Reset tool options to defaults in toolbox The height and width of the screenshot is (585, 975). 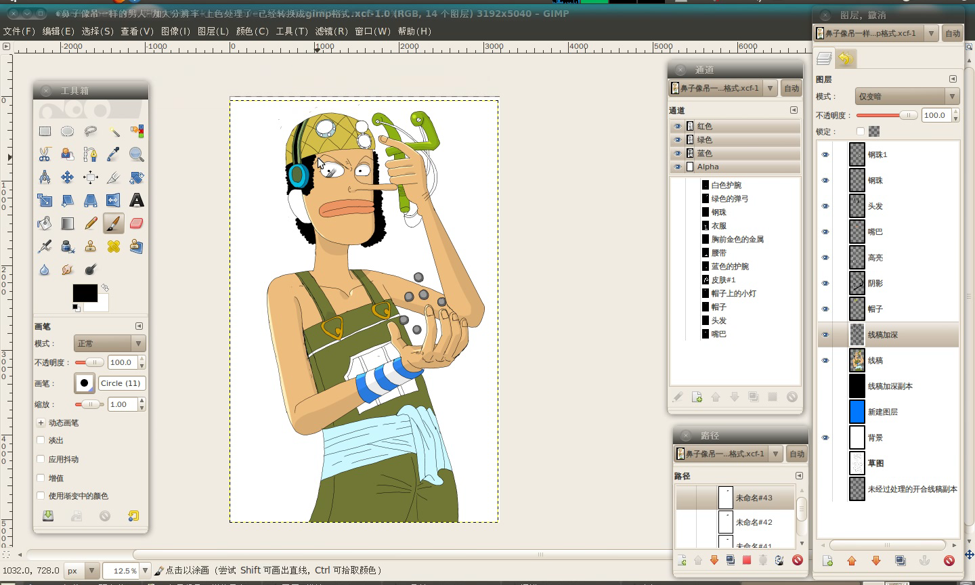pos(133,516)
